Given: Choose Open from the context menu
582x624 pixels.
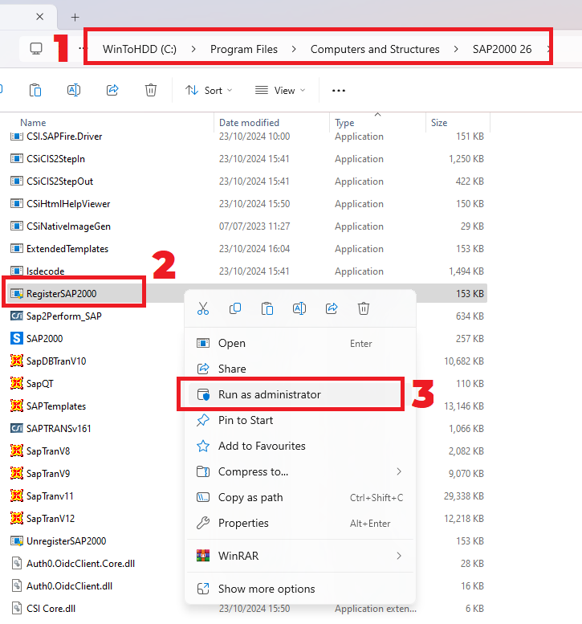Looking at the screenshot, I should pyautogui.click(x=300, y=343).
